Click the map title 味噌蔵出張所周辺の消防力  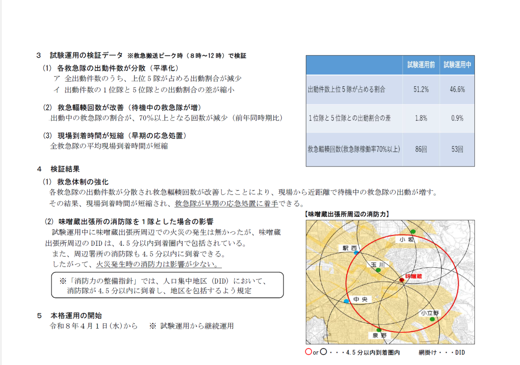[347, 214]
